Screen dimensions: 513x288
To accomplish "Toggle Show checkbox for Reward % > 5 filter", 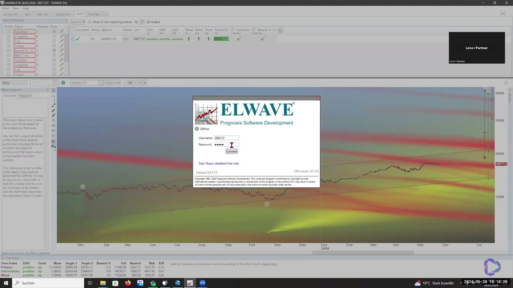I will coord(54,51).
